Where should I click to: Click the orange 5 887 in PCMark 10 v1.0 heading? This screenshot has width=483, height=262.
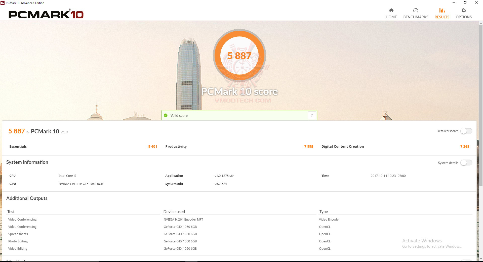[17, 131]
